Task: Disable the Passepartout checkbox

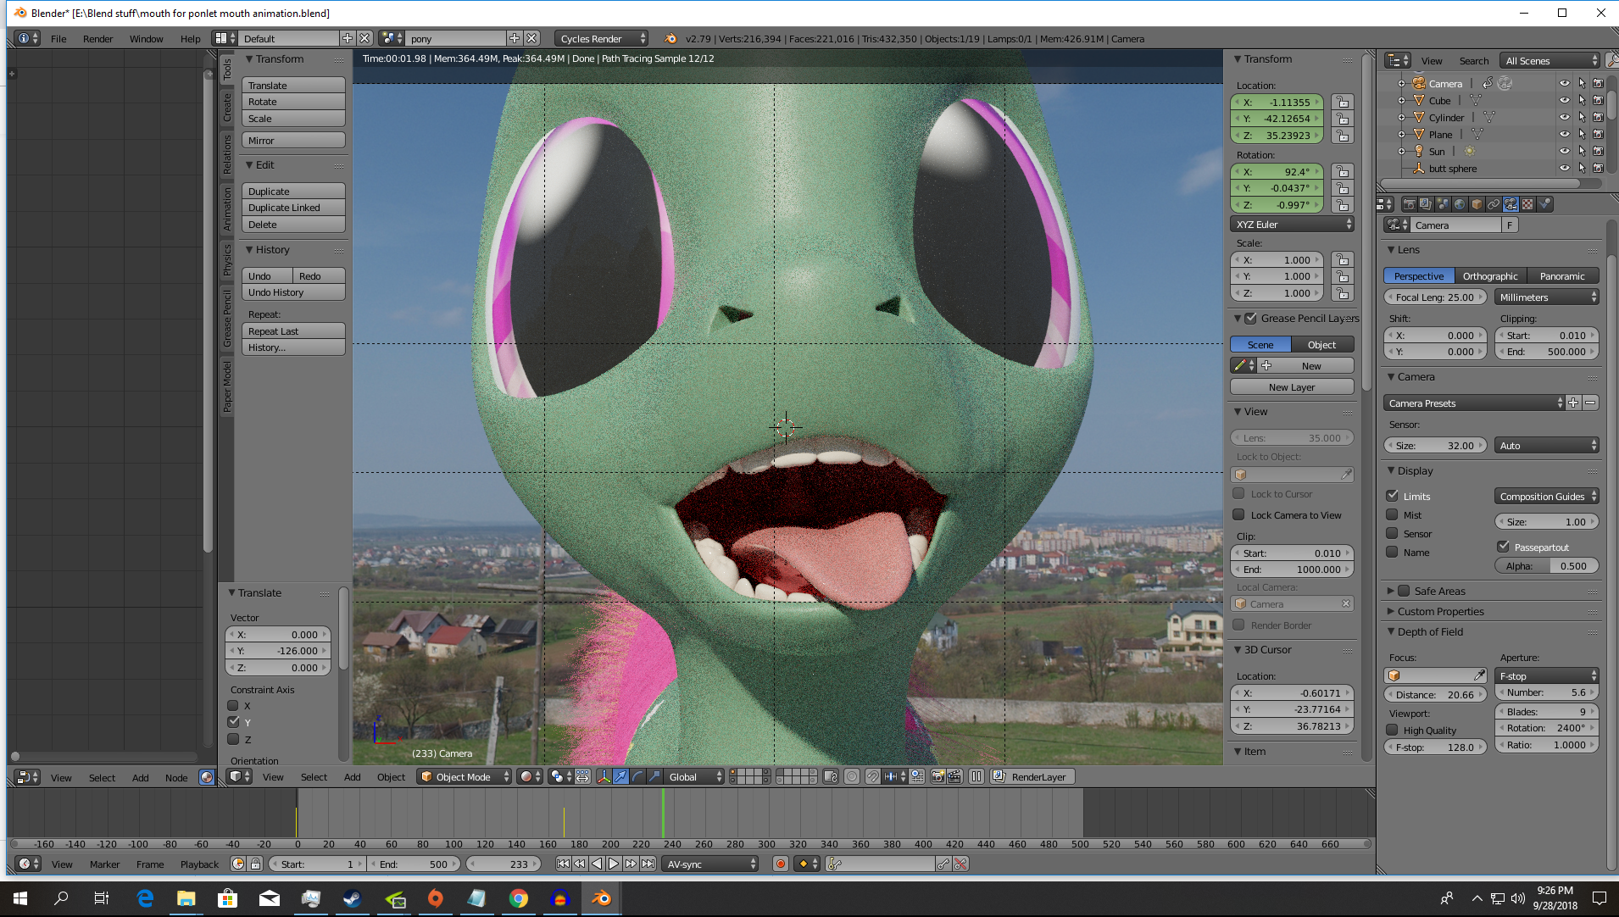Action: coord(1503,547)
